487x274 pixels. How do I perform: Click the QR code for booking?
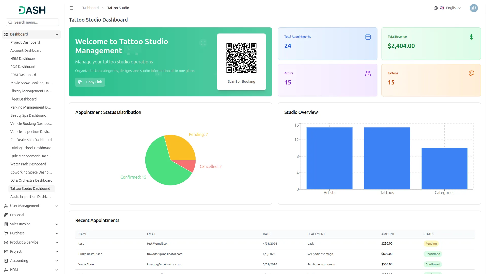[x=241, y=58]
